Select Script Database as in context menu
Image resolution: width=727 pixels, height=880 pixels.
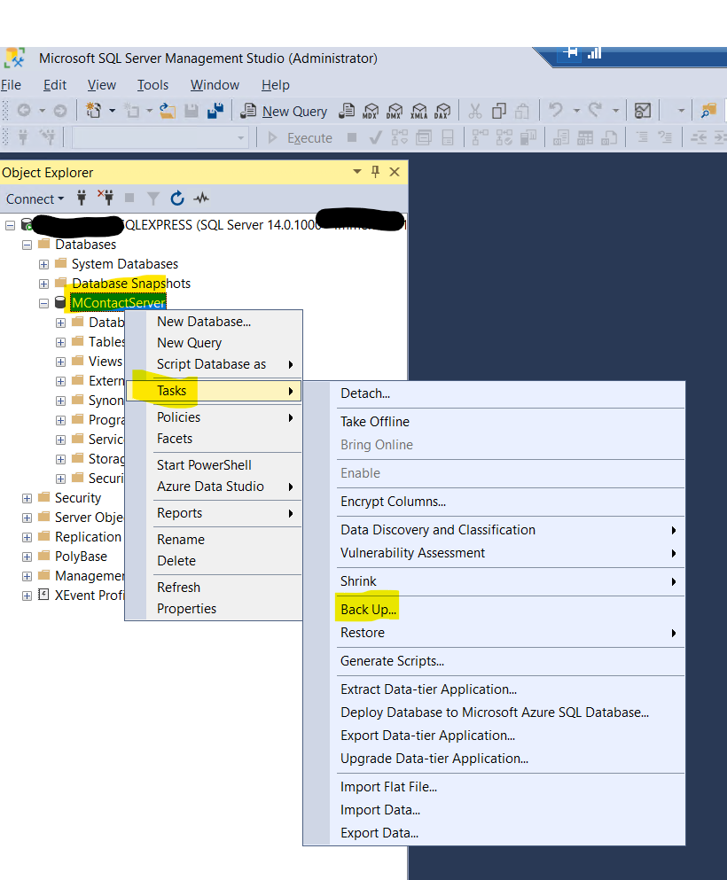(x=214, y=364)
